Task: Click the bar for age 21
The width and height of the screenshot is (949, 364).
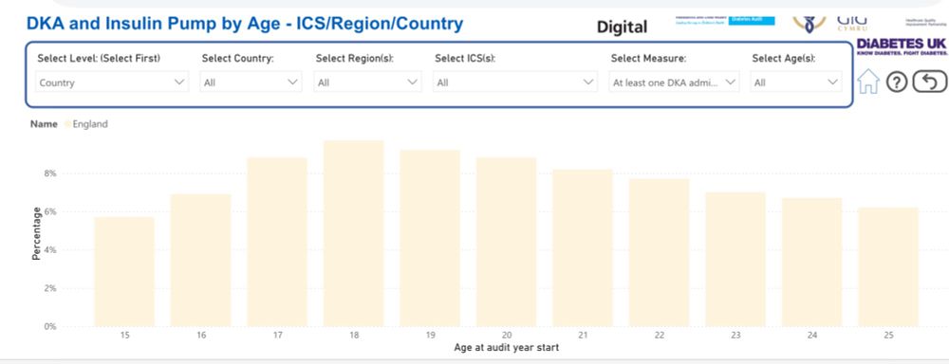Action: [583, 248]
